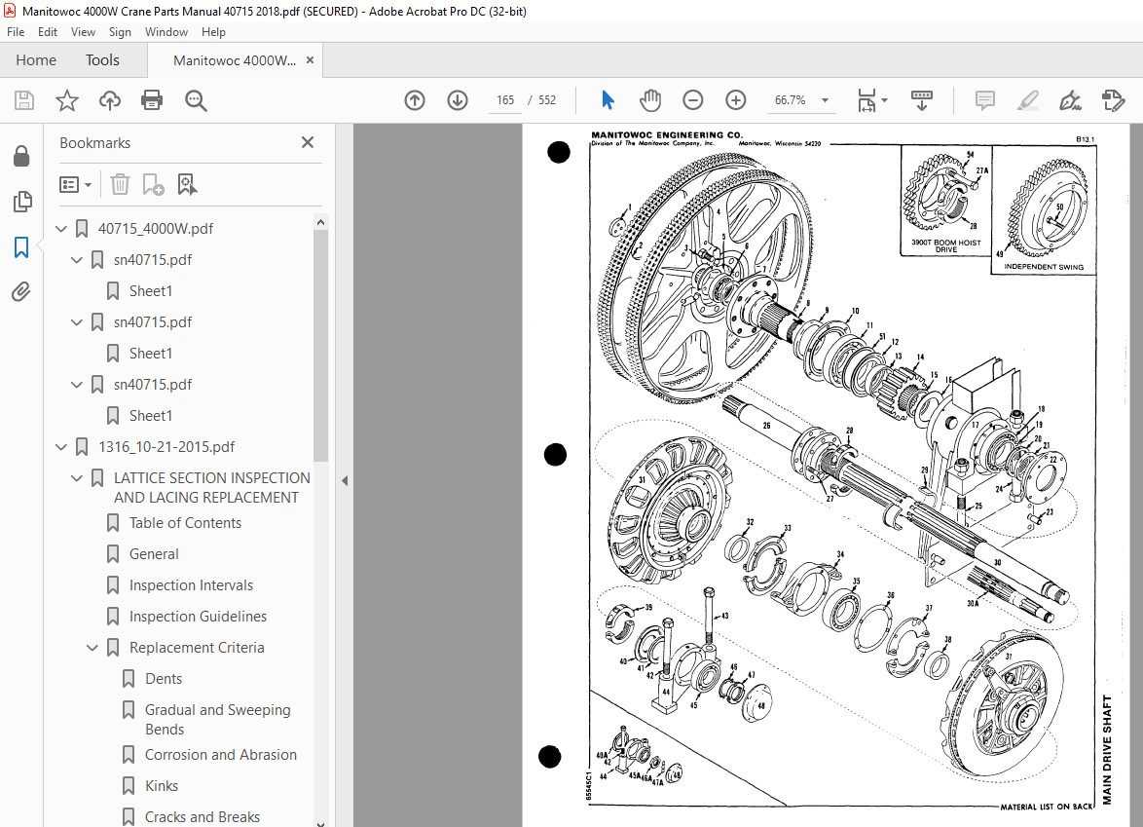
Task: Close the Manitowoc 4000W document tab
Action: 310,60
